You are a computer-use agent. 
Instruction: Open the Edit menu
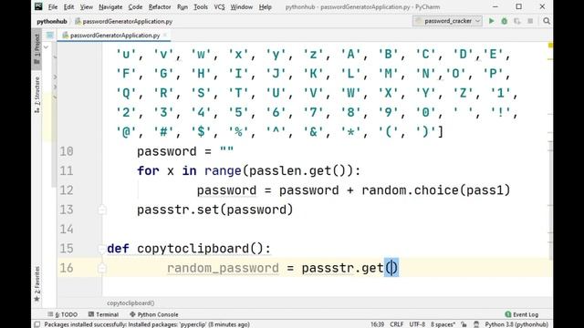point(69,6)
